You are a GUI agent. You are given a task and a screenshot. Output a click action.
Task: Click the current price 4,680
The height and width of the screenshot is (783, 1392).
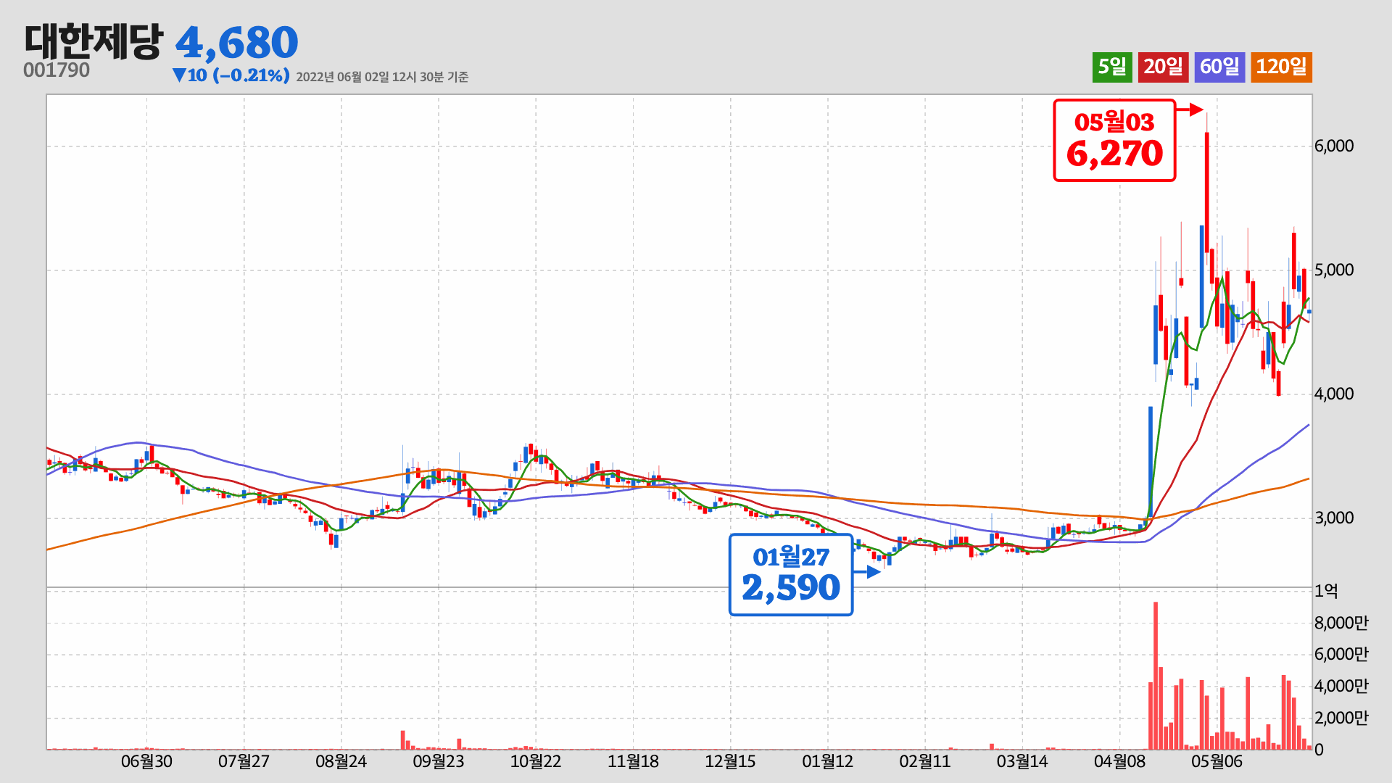click(x=236, y=43)
